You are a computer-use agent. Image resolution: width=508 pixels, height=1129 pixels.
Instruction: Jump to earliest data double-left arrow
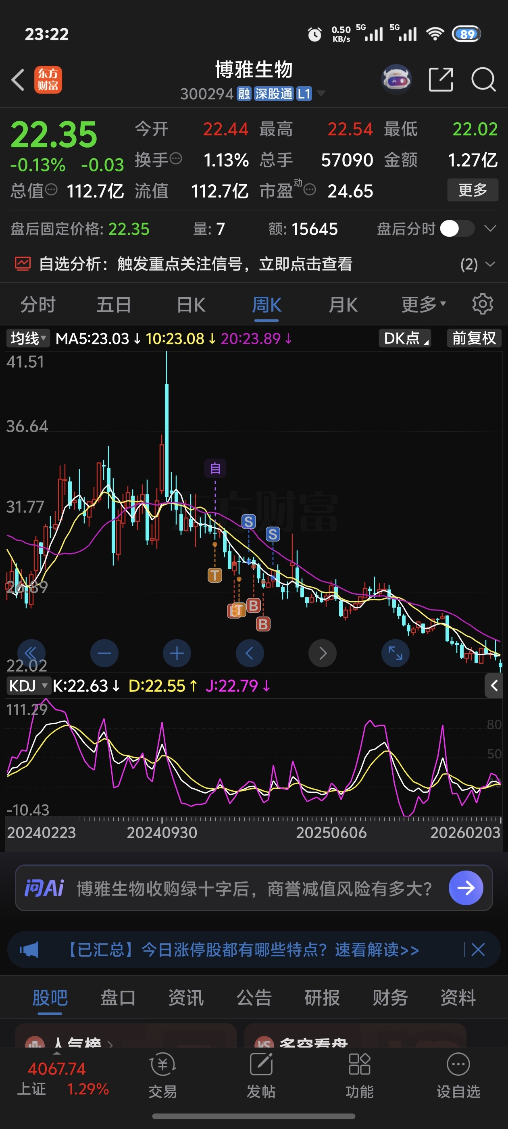(31, 654)
